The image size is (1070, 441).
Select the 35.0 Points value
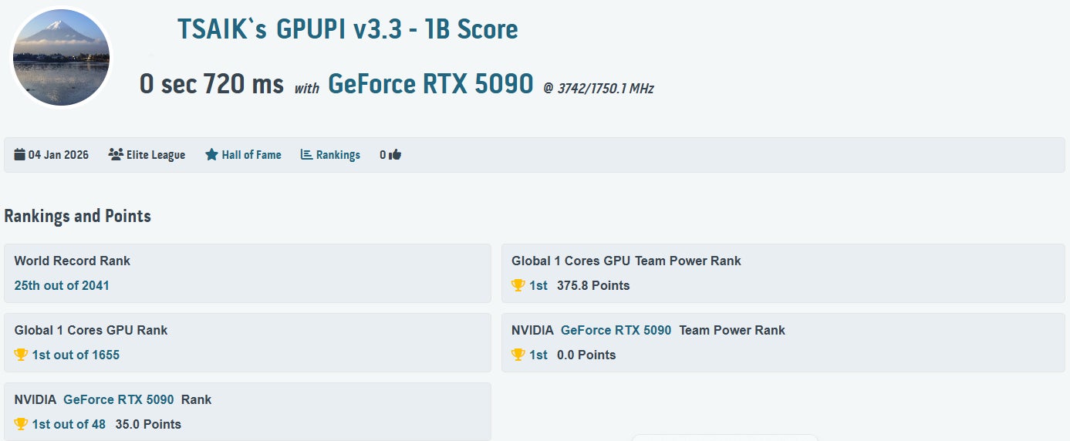coord(148,424)
